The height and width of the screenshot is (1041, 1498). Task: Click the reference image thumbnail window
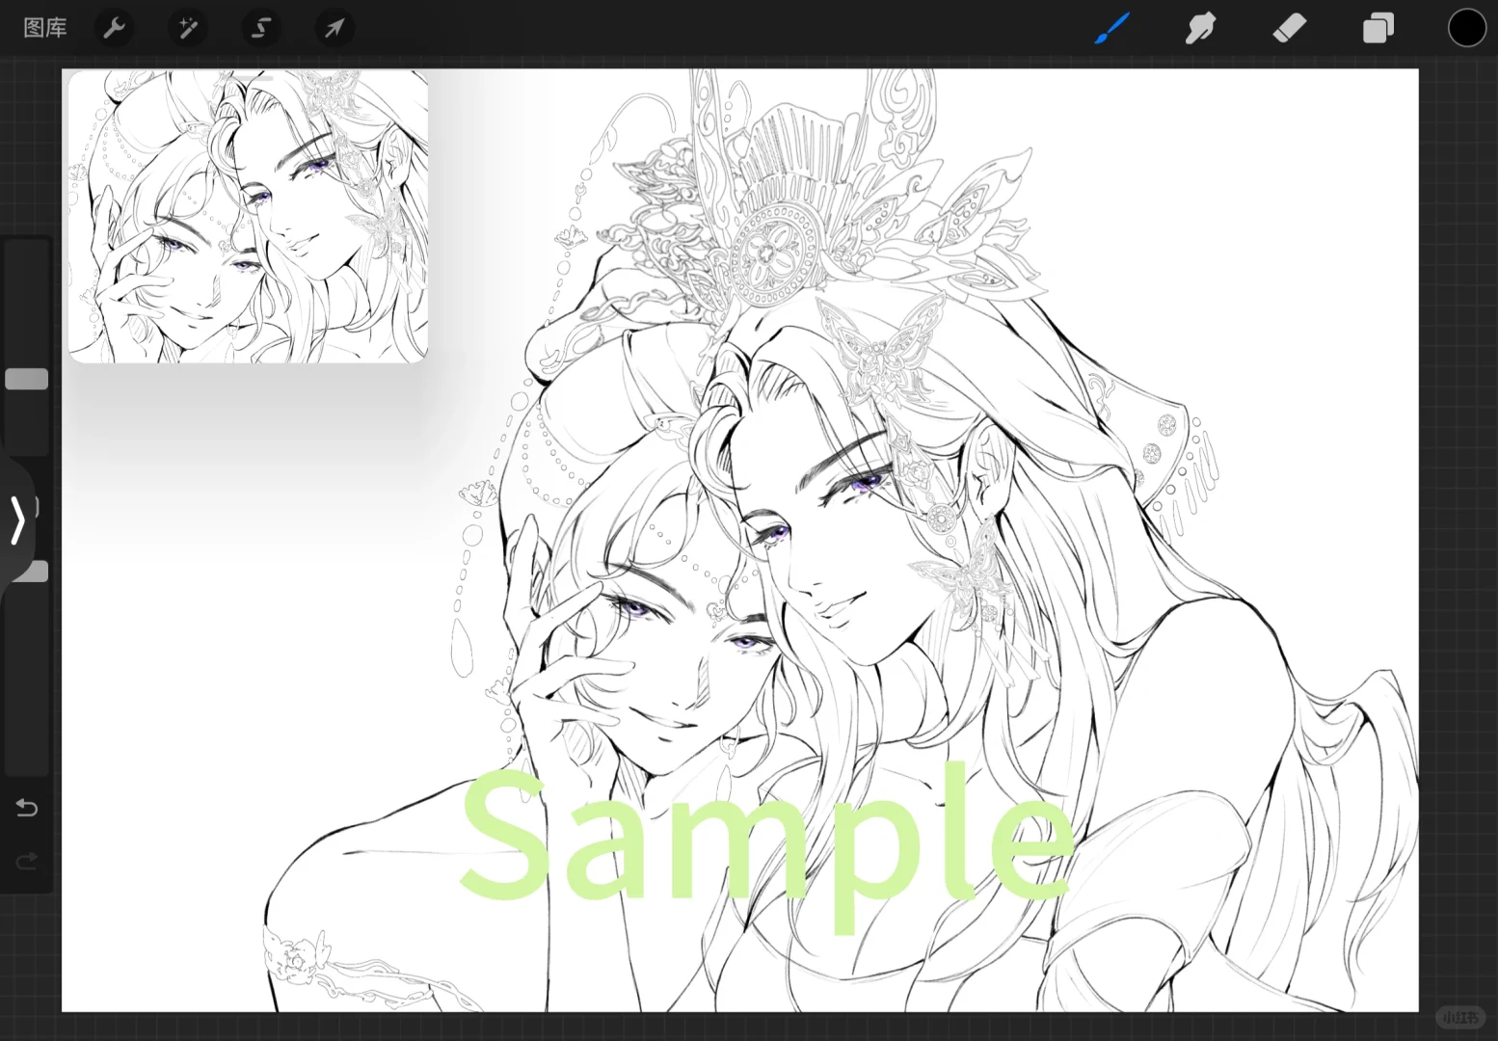pos(248,216)
